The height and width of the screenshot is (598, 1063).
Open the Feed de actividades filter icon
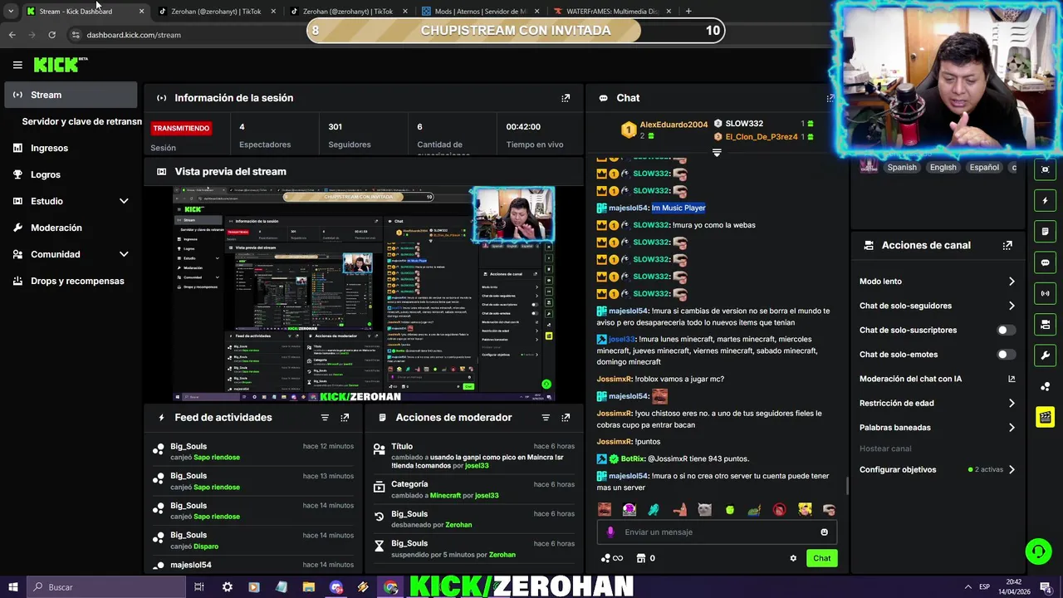[325, 418]
